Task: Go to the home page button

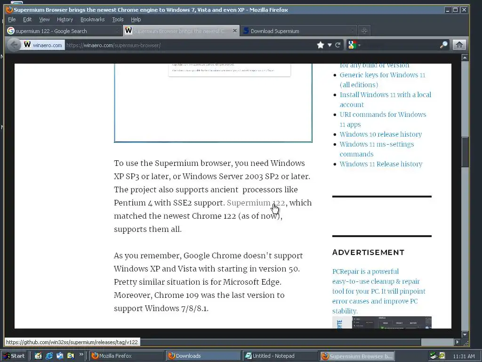Action: coord(459,45)
